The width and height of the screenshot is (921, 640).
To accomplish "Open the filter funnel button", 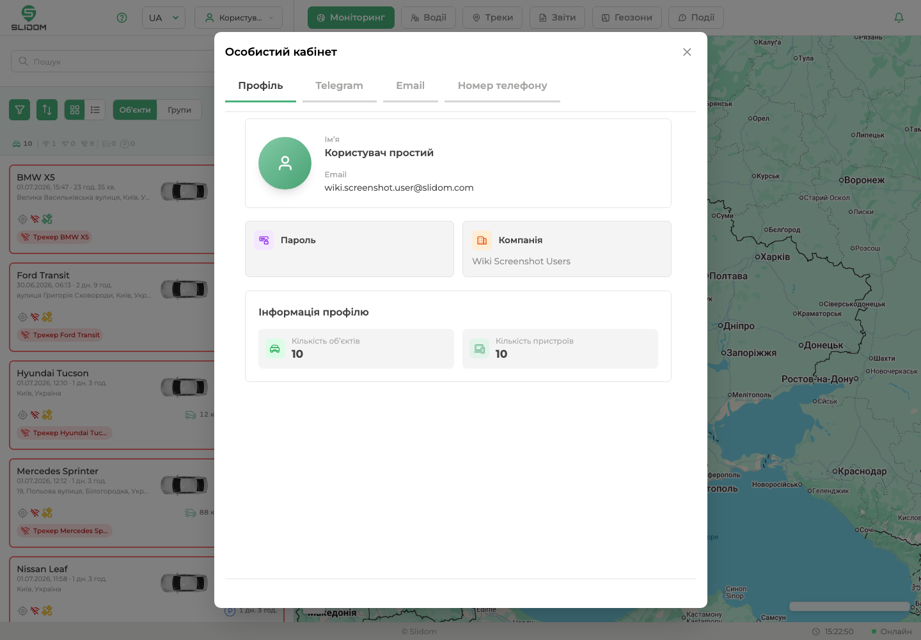I will pos(20,110).
